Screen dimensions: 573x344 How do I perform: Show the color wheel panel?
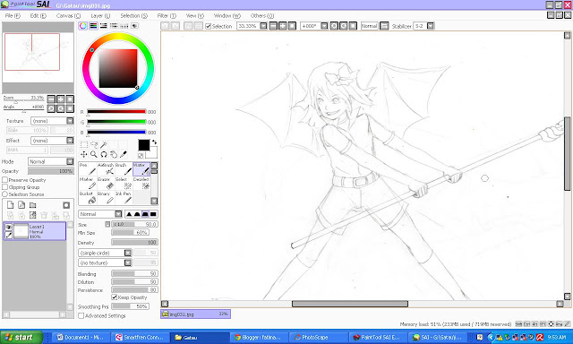point(83,26)
